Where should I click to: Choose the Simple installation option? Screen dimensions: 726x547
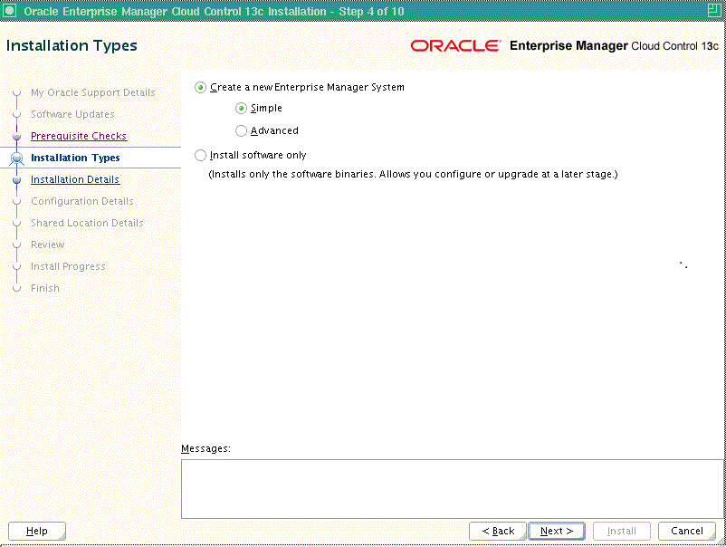(x=241, y=109)
